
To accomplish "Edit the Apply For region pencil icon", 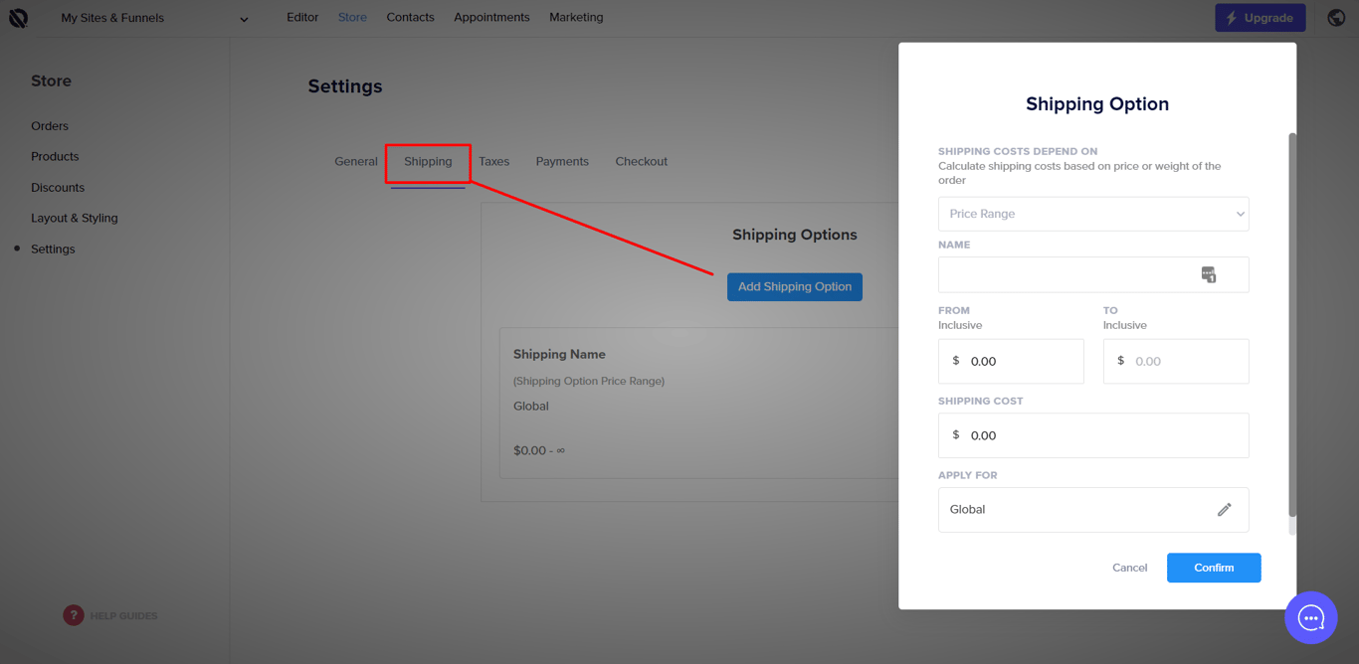I will click(x=1224, y=510).
